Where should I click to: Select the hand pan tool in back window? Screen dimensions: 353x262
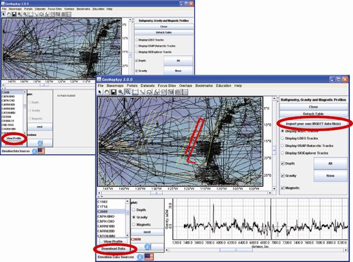(x=9, y=14)
